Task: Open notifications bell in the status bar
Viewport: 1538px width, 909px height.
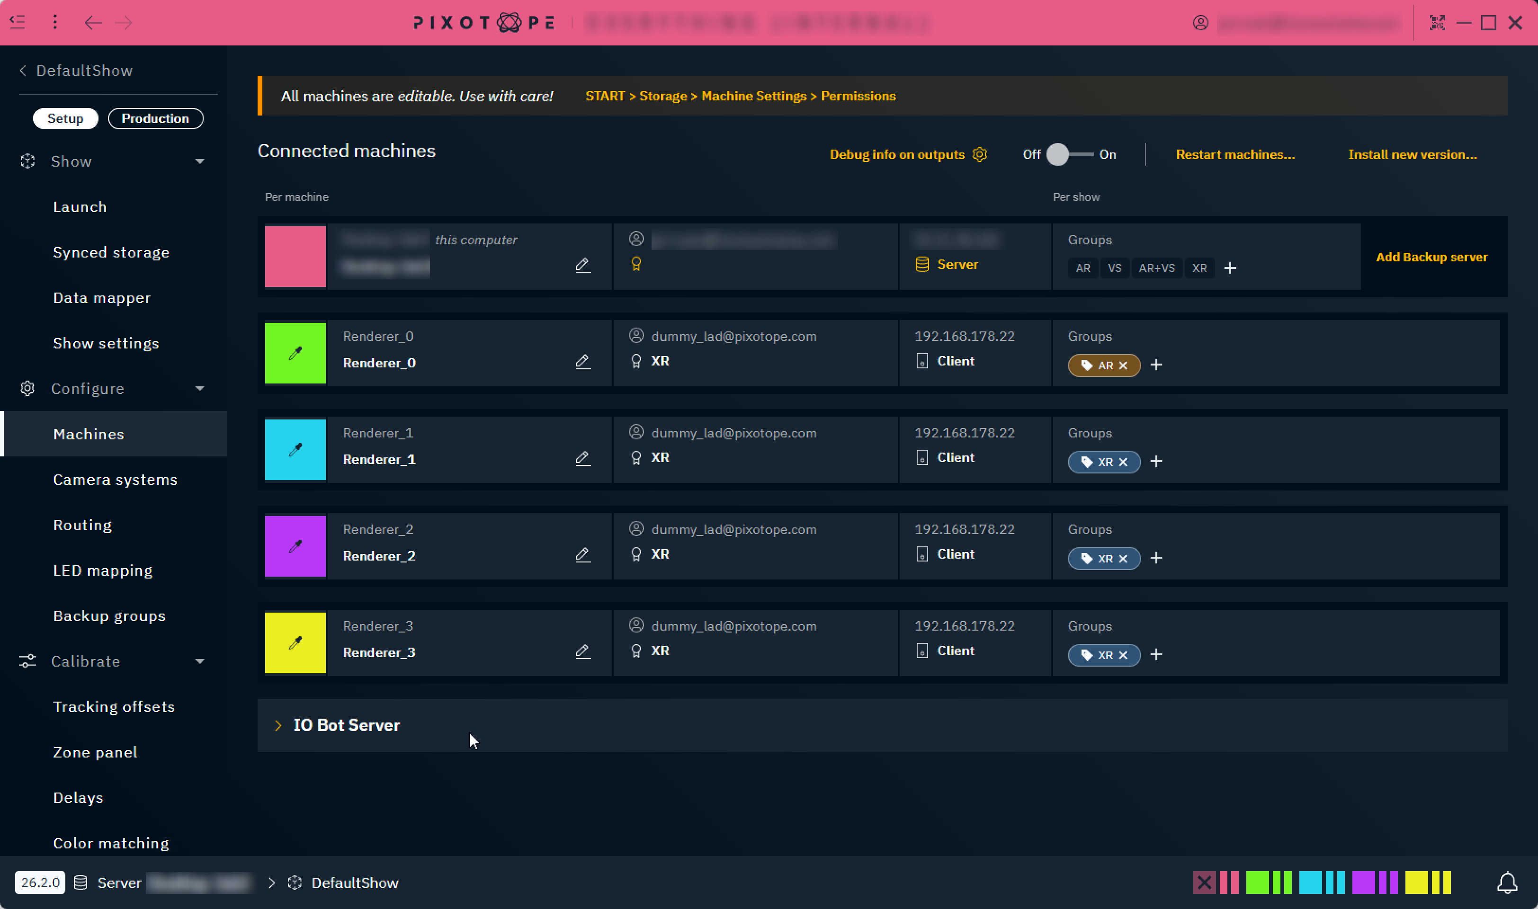Action: 1507,882
